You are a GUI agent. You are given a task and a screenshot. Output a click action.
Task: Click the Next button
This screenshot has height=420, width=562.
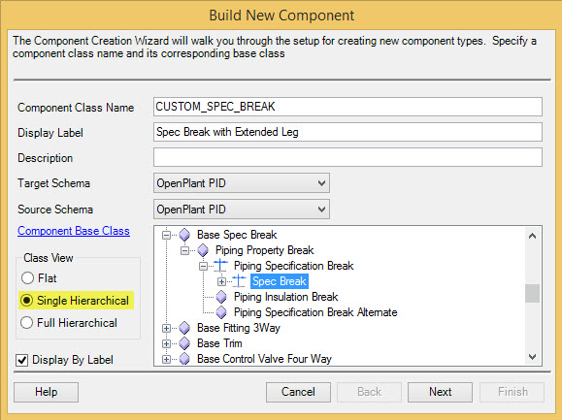(440, 392)
